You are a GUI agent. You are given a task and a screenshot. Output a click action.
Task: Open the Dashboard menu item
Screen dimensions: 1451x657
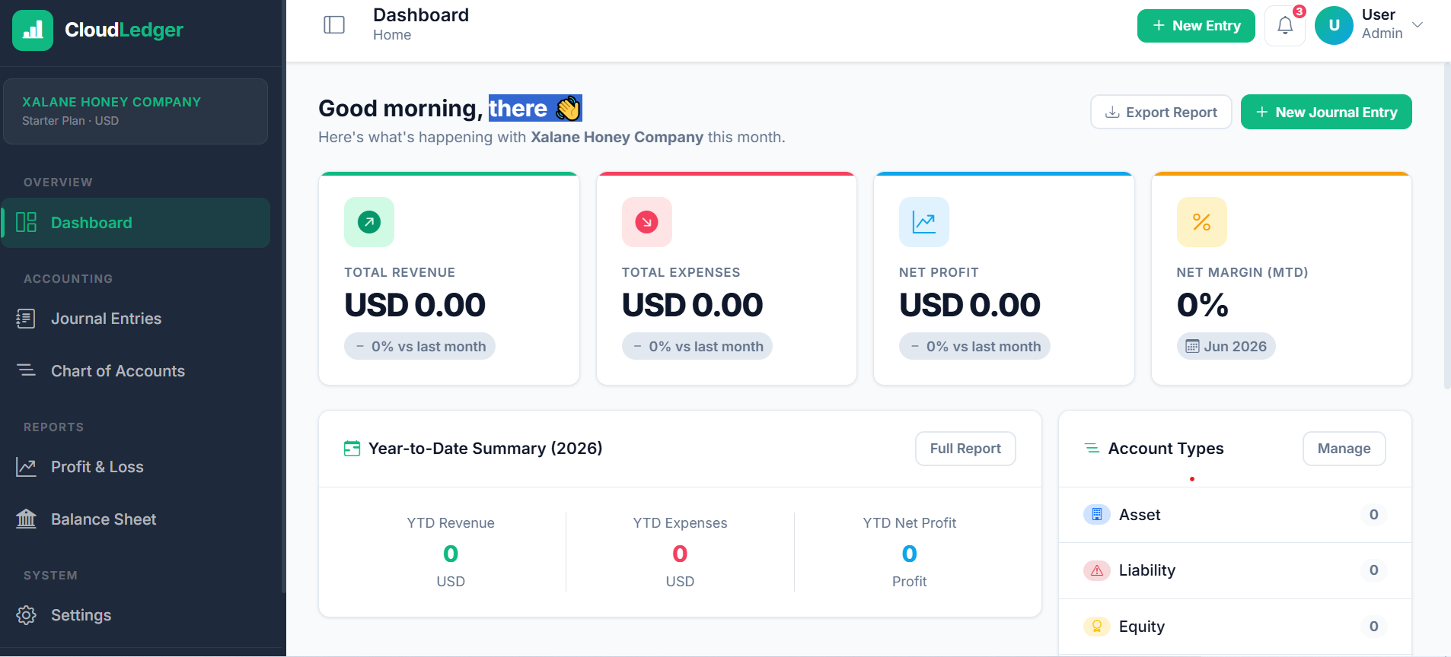point(136,223)
